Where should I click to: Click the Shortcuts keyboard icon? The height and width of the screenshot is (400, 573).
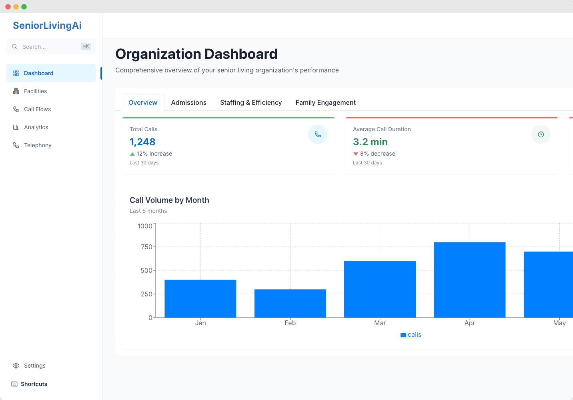point(14,384)
